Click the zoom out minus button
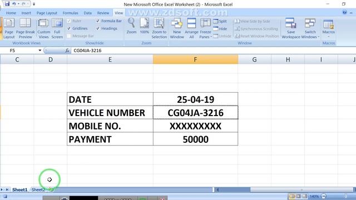Image resolution: width=356 pixels, height=200 pixels. [324, 196]
